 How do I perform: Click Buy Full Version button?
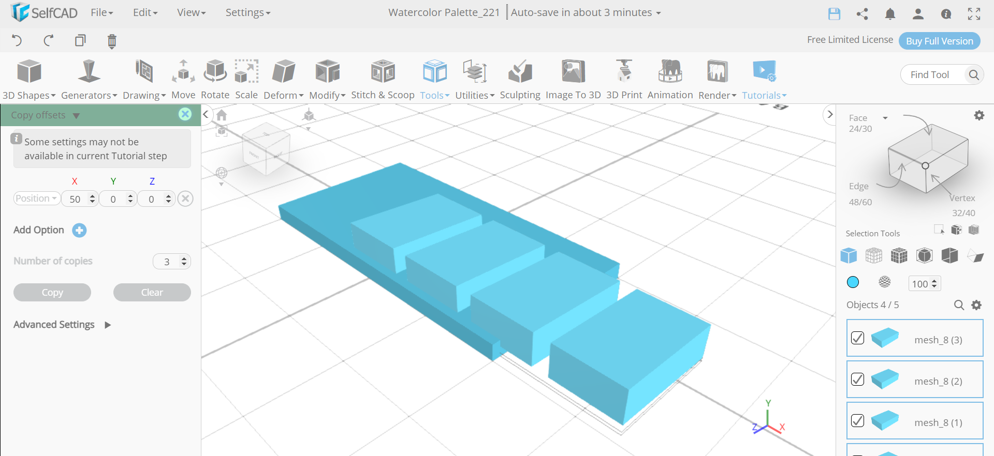[x=940, y=41]
